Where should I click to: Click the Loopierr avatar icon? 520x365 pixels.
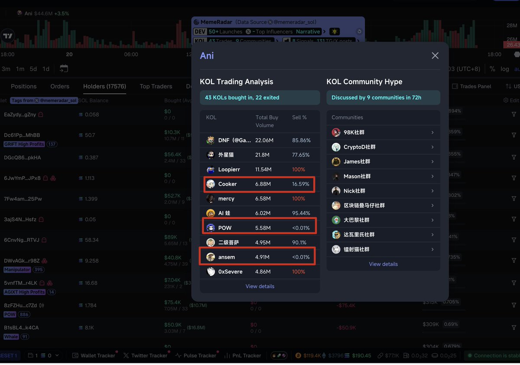click(211, 169)
